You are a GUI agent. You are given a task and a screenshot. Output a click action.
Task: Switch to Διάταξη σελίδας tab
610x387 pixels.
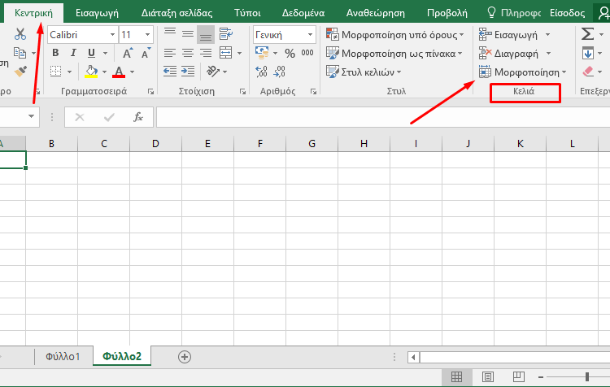(177, 13)
